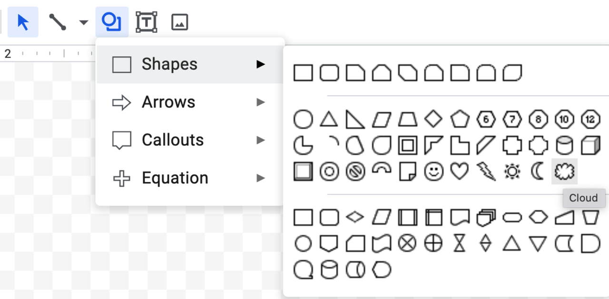
Task: Choose the Cube shape
Action: pos(590,145)
